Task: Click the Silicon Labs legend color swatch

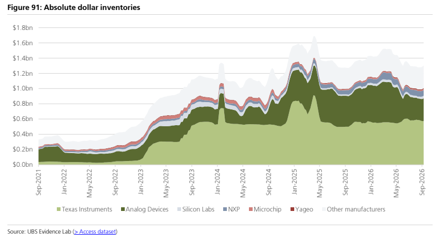Action: (x=179, y=209)
